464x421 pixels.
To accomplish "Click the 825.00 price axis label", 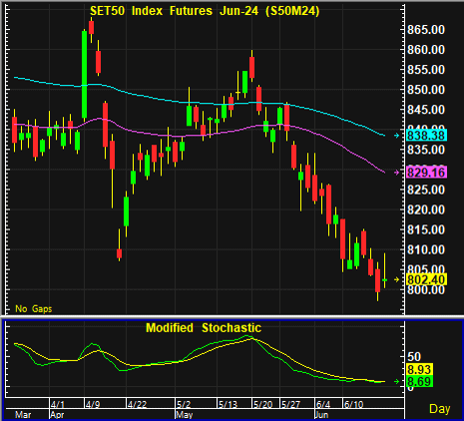I will (x=426, y=190).
